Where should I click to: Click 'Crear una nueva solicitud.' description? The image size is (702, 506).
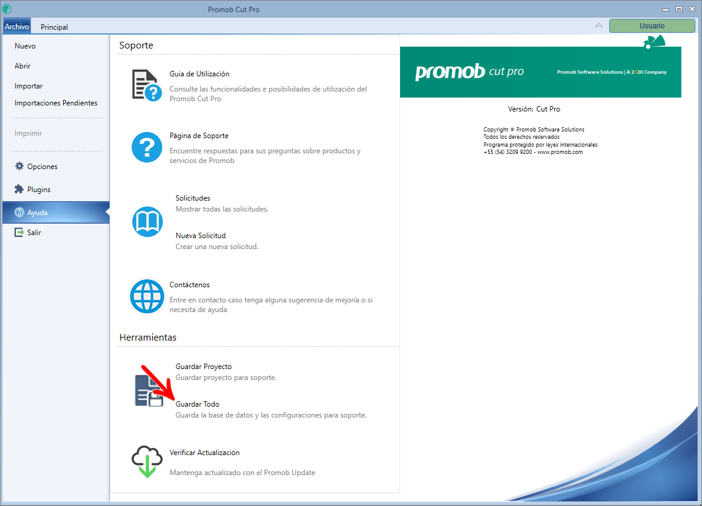pyautogui.click(x=216, y=247)
